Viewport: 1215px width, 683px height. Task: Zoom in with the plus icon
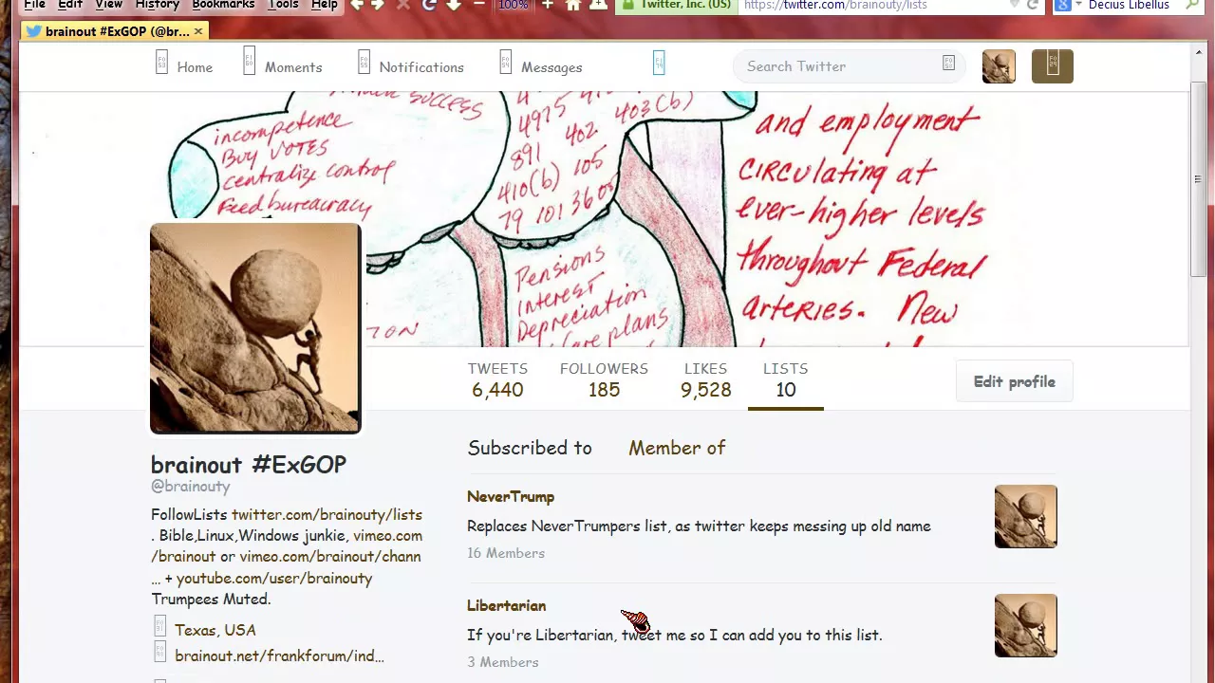tap(548, 5)
